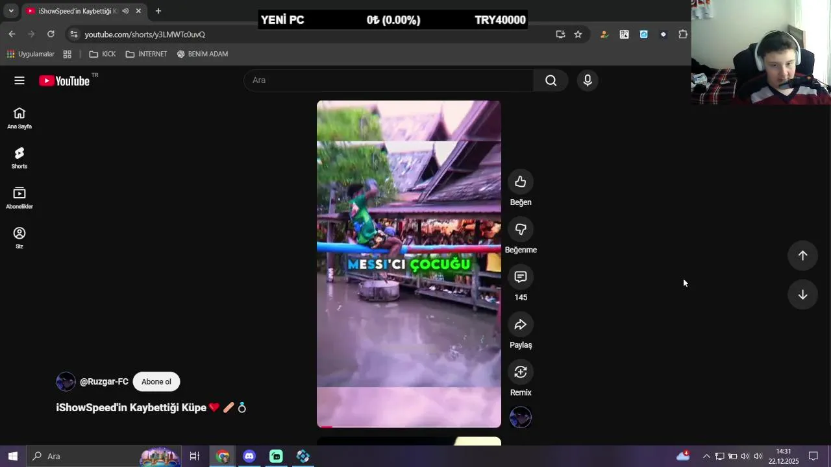The width and height of the screenshot is (831, 467).
Task: Click the youtube.com/shorts URL address bar
Action: click(x=144, y=34)
